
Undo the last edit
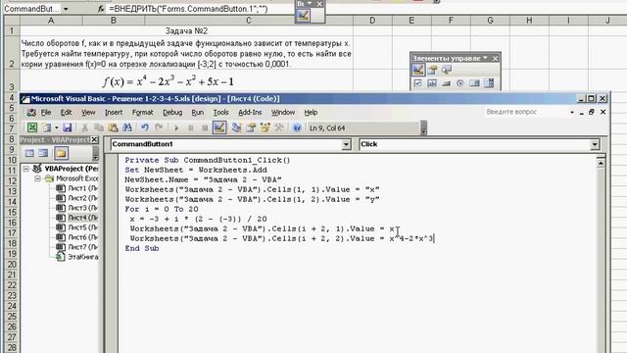click(x=145, y=127)
